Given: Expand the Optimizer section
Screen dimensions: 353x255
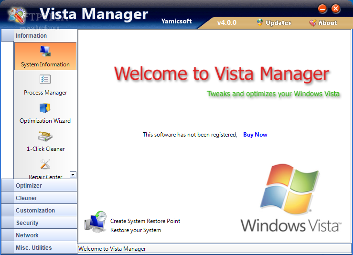Looking at the screenshot, I should (x=39, y=185).
